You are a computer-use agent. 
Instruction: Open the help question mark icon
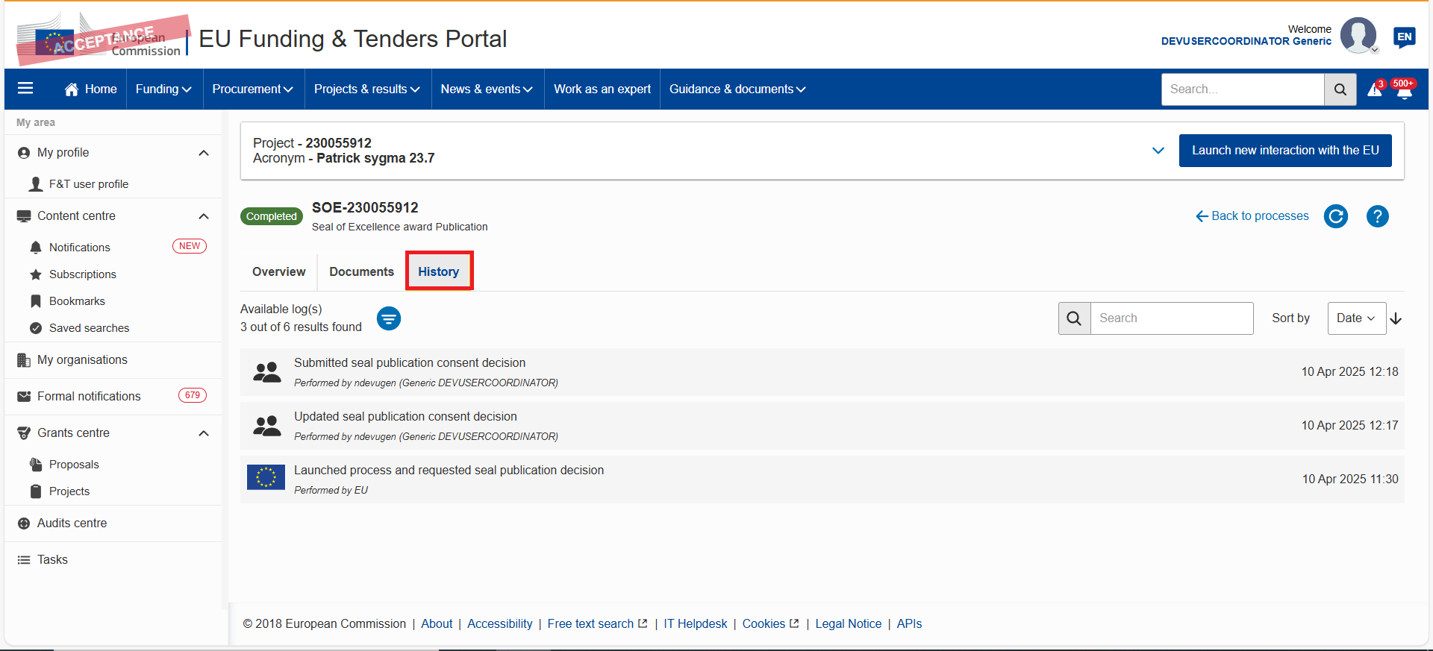pos(1378,216)
